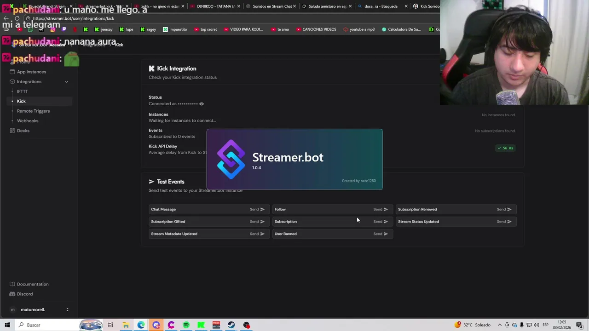Screen dimensions: 589x331
Task: Open Spotify from the taskbar
Action: 186,325
